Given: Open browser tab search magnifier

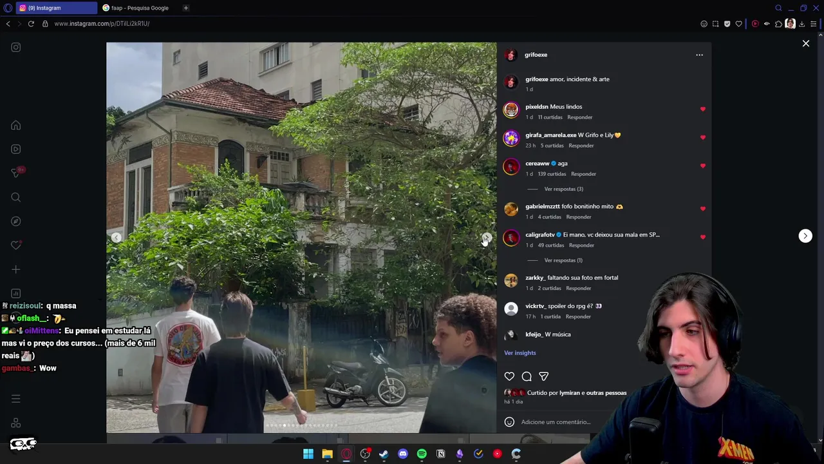Looking at the screenshot, I should click(x=778, y=8).
